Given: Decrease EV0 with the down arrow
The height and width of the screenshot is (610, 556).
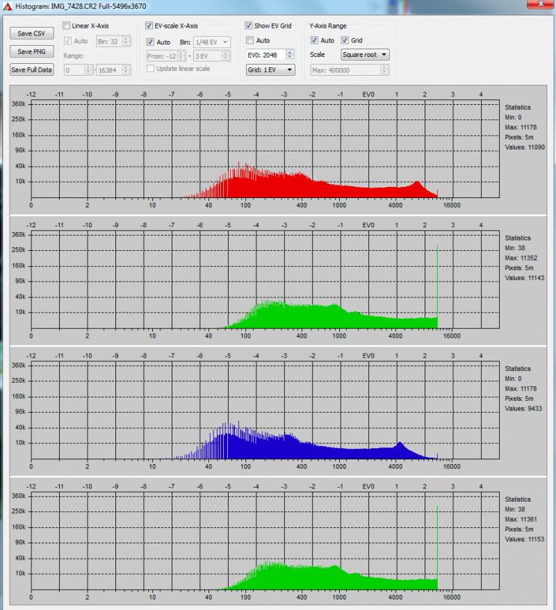Looking at the screenshot, I should (x=290, y=57).
